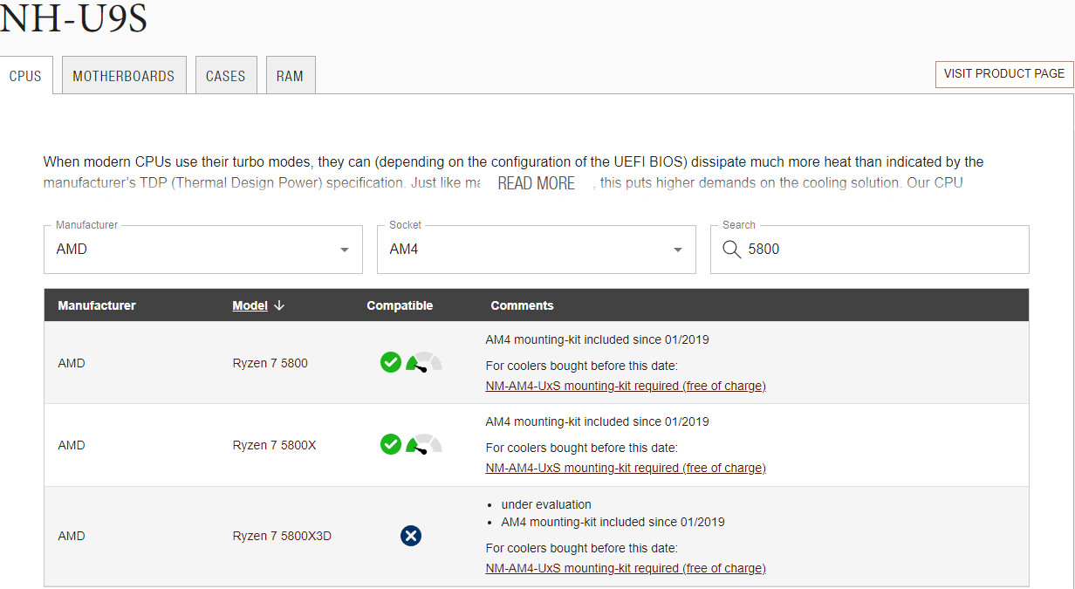
Task: Expand the description with READ MORE
Action: point(536,183)
